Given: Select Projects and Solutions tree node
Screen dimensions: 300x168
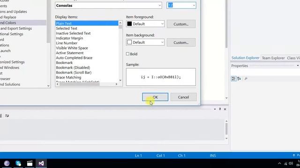Looking at the screenshot, I should click(10, 84).
